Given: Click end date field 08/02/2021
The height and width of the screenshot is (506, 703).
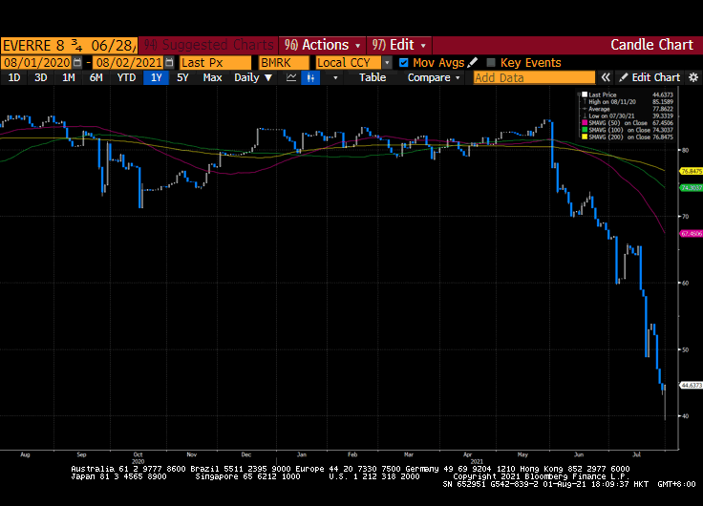Looking at the screenshot, I should 129,62.
